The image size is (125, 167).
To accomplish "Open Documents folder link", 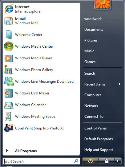I will coord(94,30).
